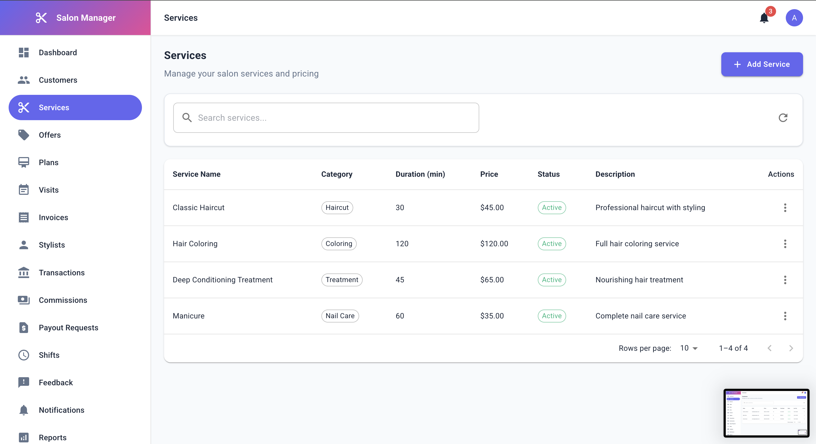Open actions menu for Classic Haircut
This screenshot has height=444, width=816.
(x=785, y=208)
